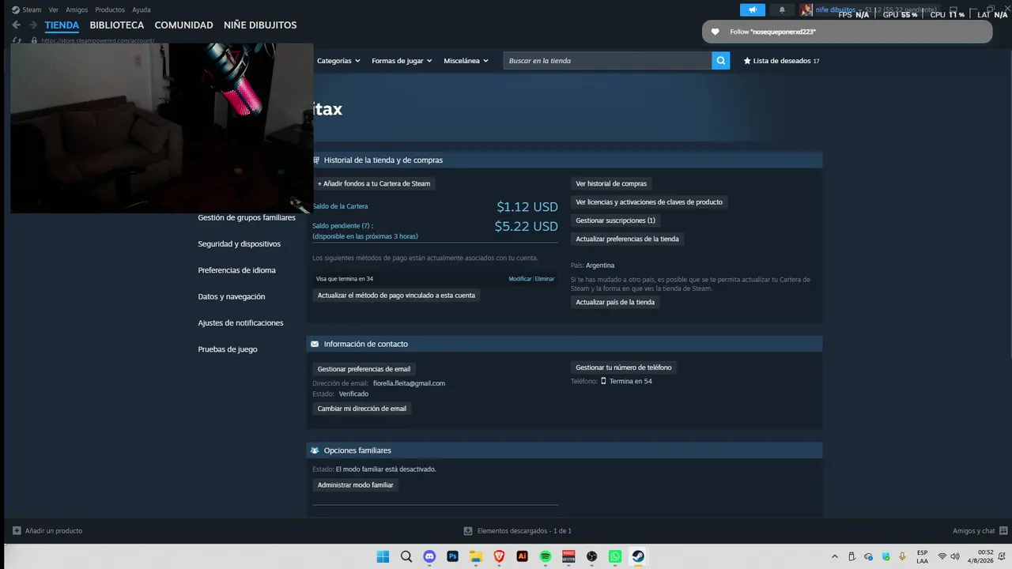
Task: Open File Explorer from the taskbar
Action: [x=476, y=556]
